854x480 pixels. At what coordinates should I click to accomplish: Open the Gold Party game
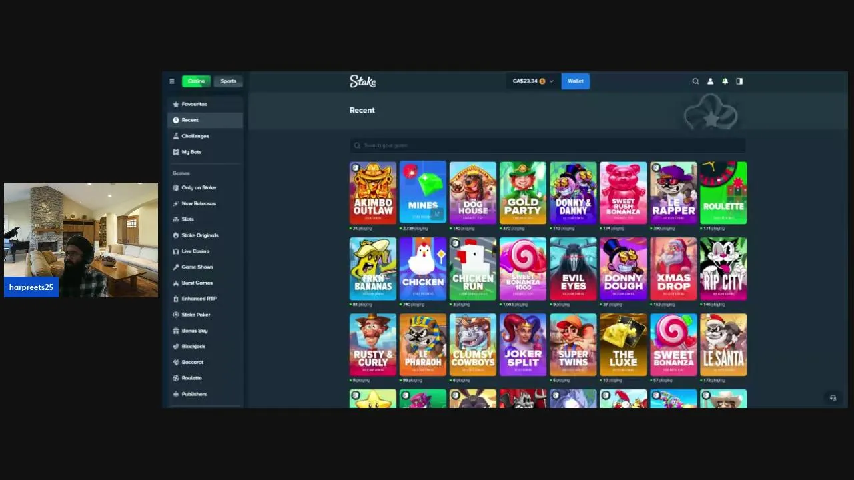pyautogui.click(x=523, y=193)
